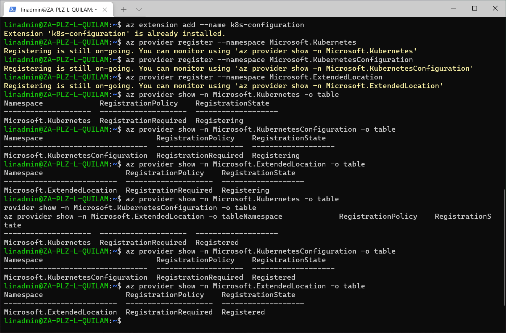Click the 'az provider register --namespace Microsoft.Kubernetes' command
This screenshot has height=333, width=506.
point(241,42)
